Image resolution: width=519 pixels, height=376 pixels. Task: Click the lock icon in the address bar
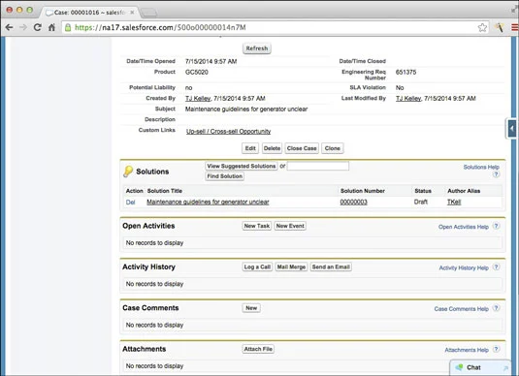[68, 27]
